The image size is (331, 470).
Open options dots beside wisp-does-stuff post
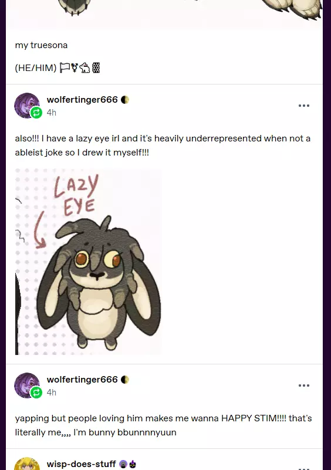click(x=304, y=468)
